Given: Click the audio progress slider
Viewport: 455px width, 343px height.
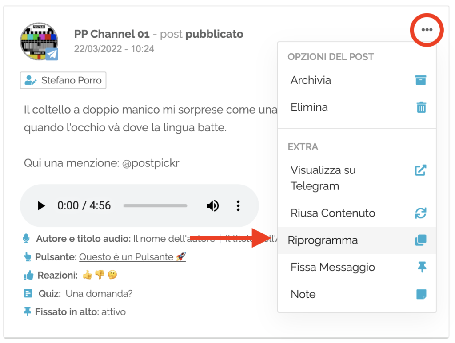Looking at the screenshot, I should click(x=155, y=205).
